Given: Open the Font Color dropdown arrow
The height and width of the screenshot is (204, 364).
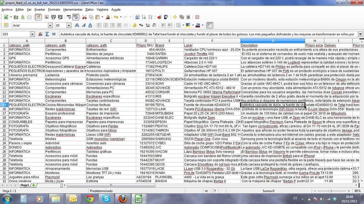Looking at the screenshot, I should point(203,25).
